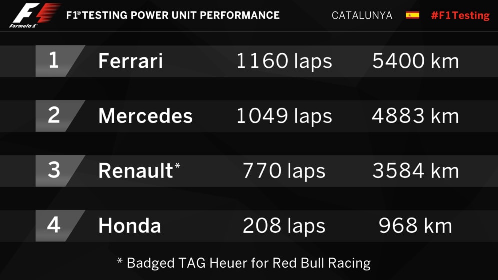The width and height of the screenshot is (498, 280).
Task: Click the 1160 laps value
Action: coord(284,61)
